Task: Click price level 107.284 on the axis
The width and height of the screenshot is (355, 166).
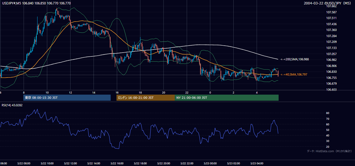Action: click(331, 36)
